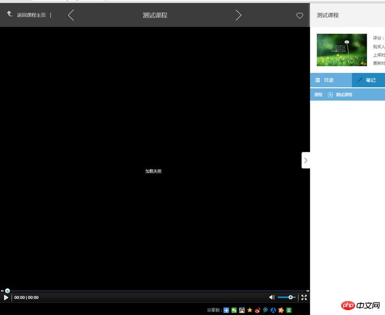Enter fullscreen mode with the expand icon

(304, 298)
